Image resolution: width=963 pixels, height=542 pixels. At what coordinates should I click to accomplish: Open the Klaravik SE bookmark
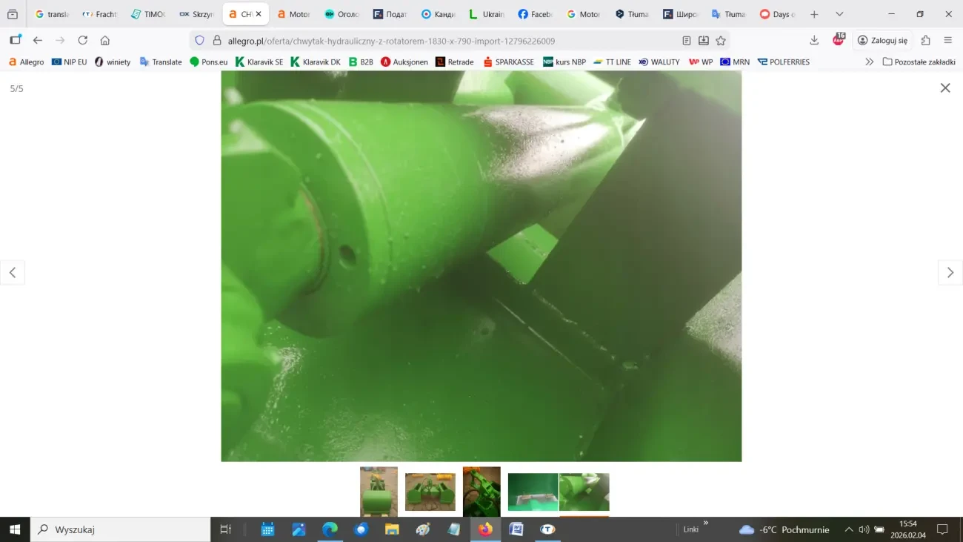point(259,62)
